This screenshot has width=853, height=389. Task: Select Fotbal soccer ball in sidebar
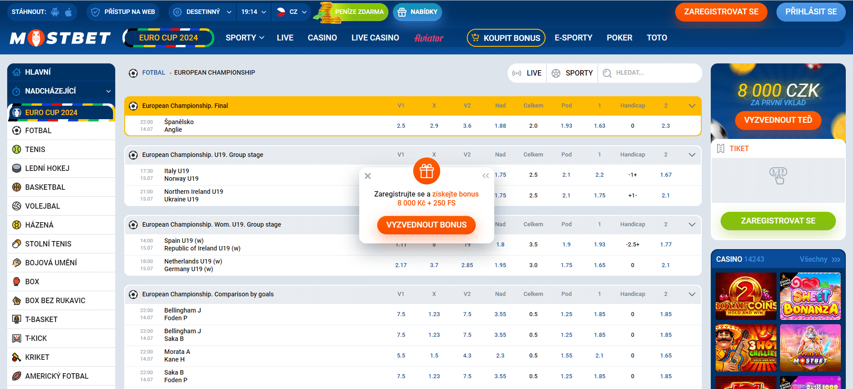[x=17, y=130]
